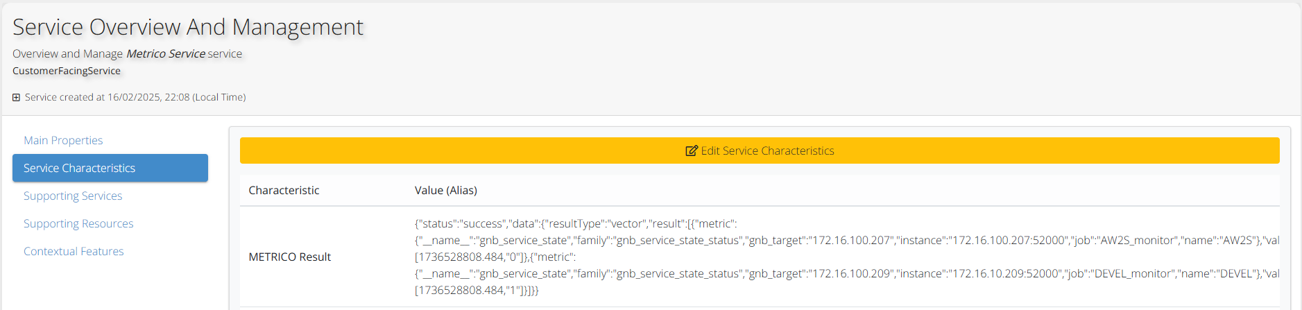Screen dimensions: 1302x310
Task: Click the pencil icon on the yellow bar
Action: point(691,150)
